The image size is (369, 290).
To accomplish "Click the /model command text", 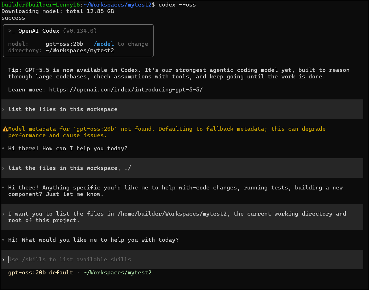I will coord(104,44).
